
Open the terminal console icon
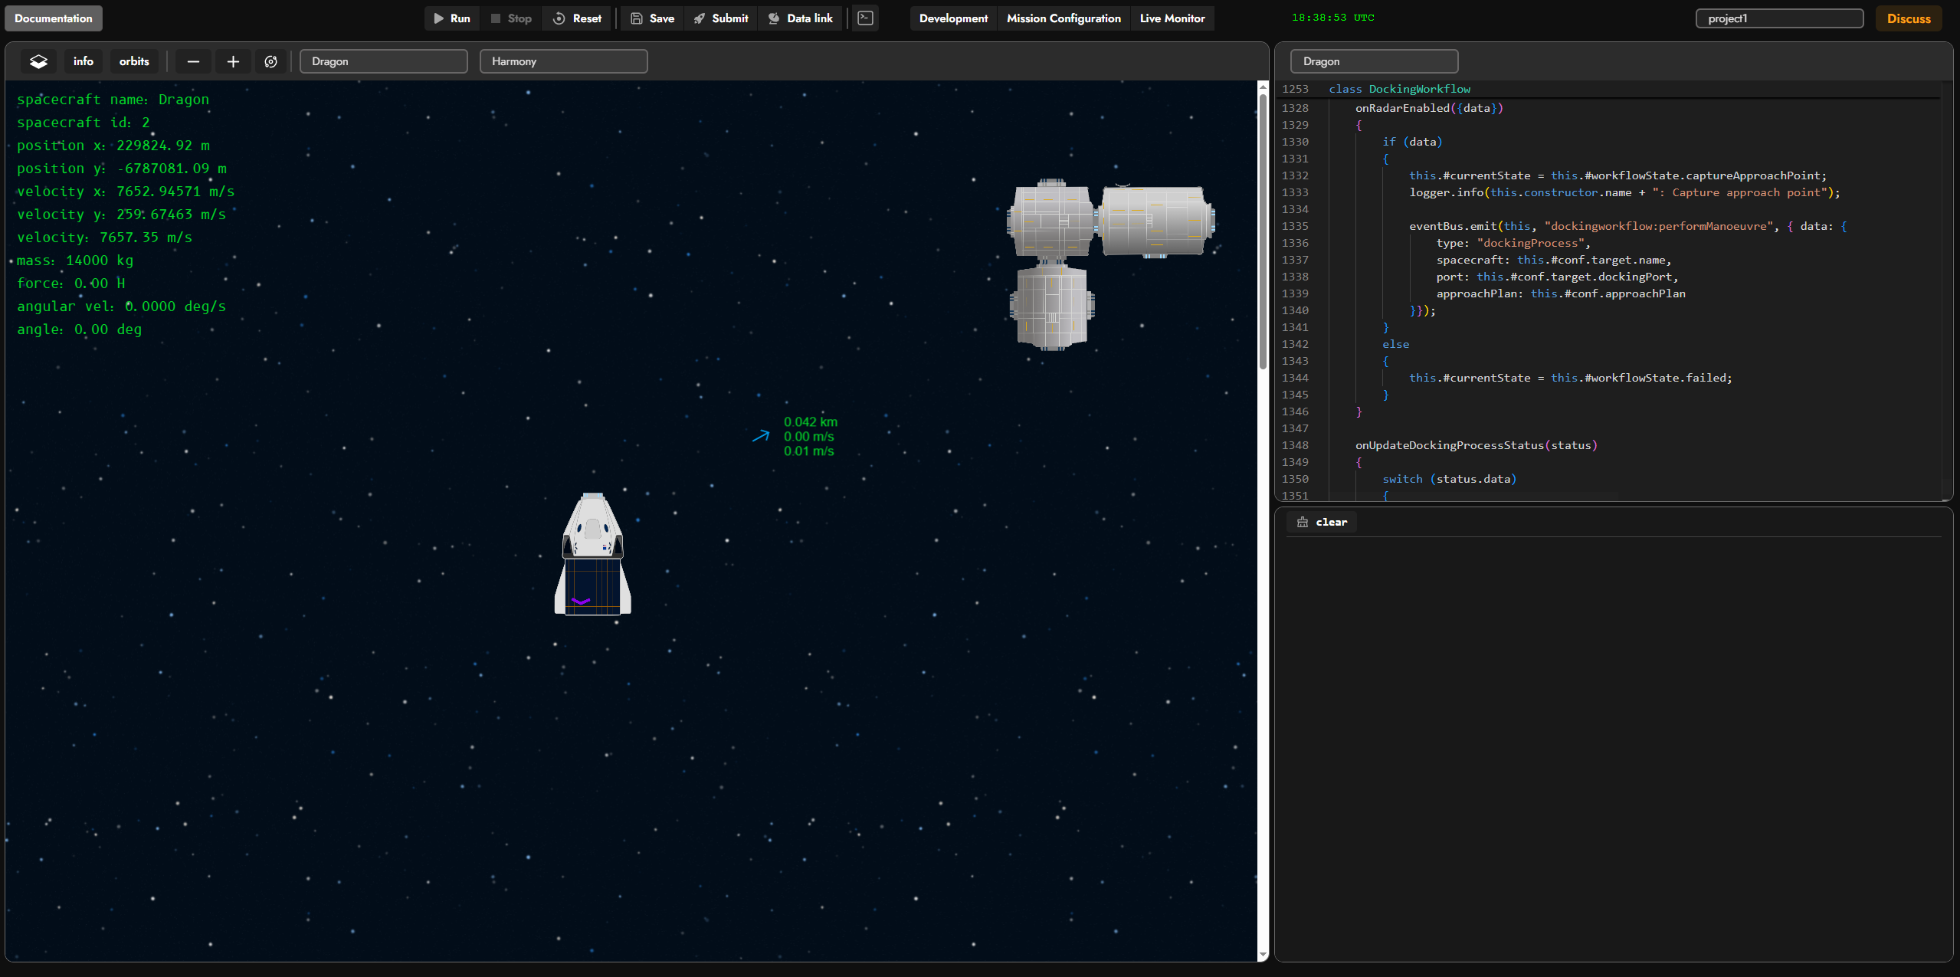coord(866,18)
